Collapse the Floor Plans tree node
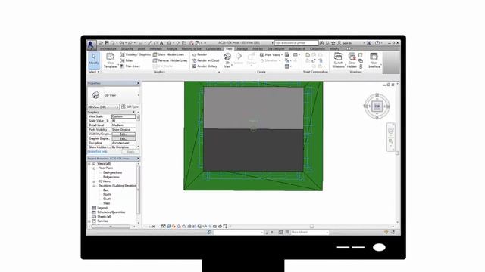The width and height of the screenshot is (485, 272). coord(94,168)
